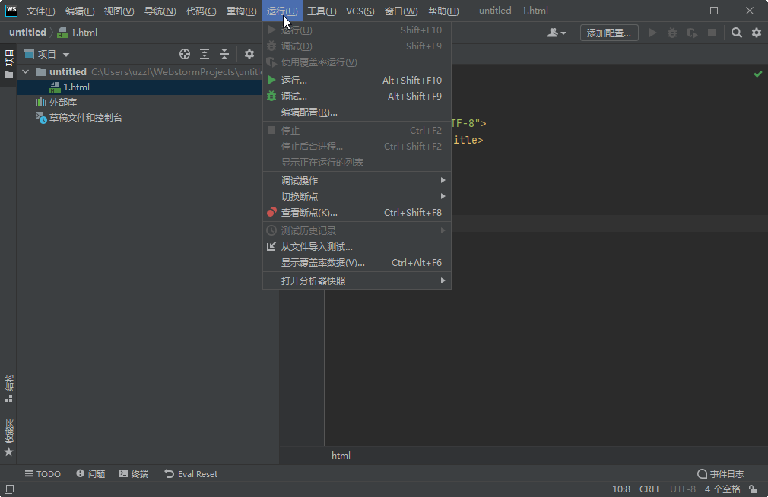
Task: Click the UTF-8 encoding indicator
Action: click(683, 489)
